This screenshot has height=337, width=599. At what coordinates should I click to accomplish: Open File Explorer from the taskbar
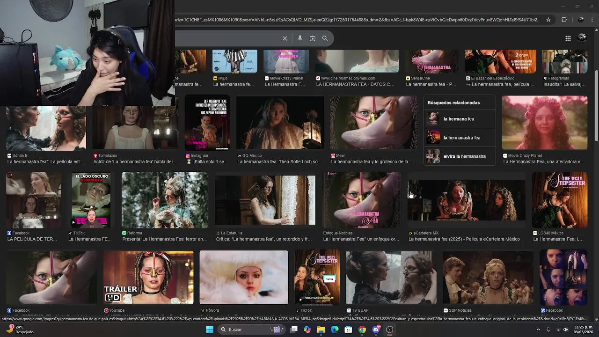coord(321,330)
